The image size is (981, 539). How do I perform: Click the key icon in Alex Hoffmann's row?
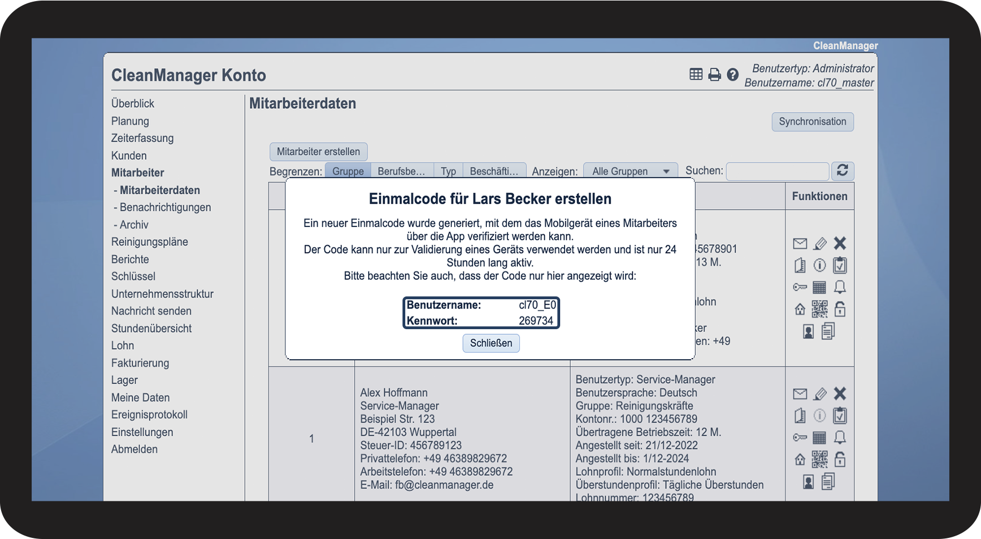point(800,437)
